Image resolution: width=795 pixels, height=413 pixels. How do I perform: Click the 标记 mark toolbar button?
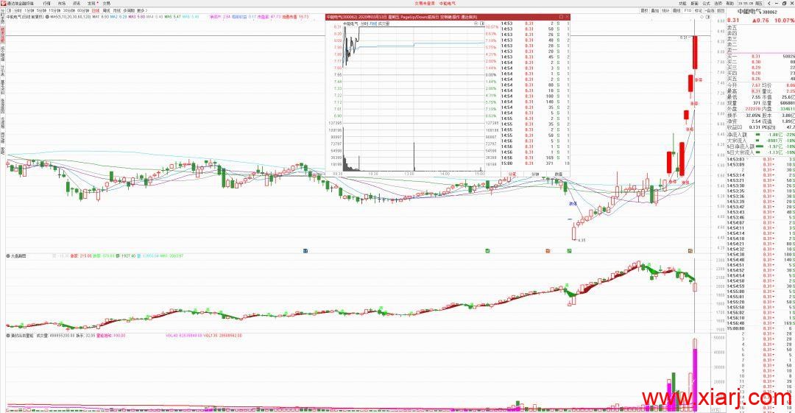[x=699, y=10]
